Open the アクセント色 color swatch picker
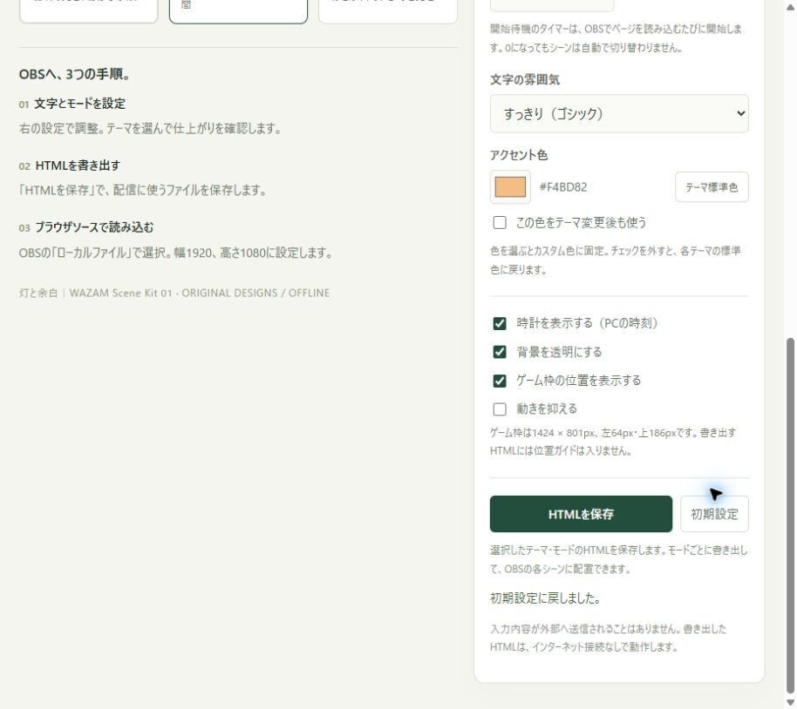This screenshot has width=797, height=709. click(x=510, y=187)
